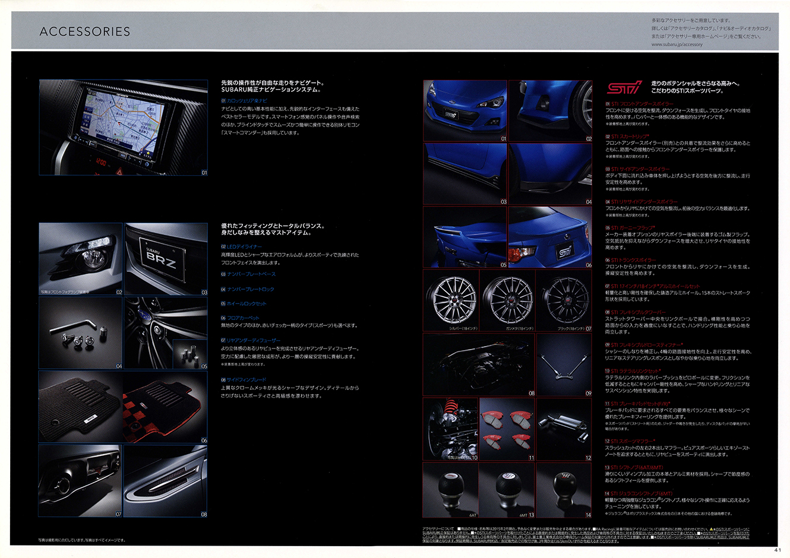The height and width of the screenshot is (558, 790).
Task: Click the heading "STI スポーツマフラー"
Action: [x=633, y=442]
